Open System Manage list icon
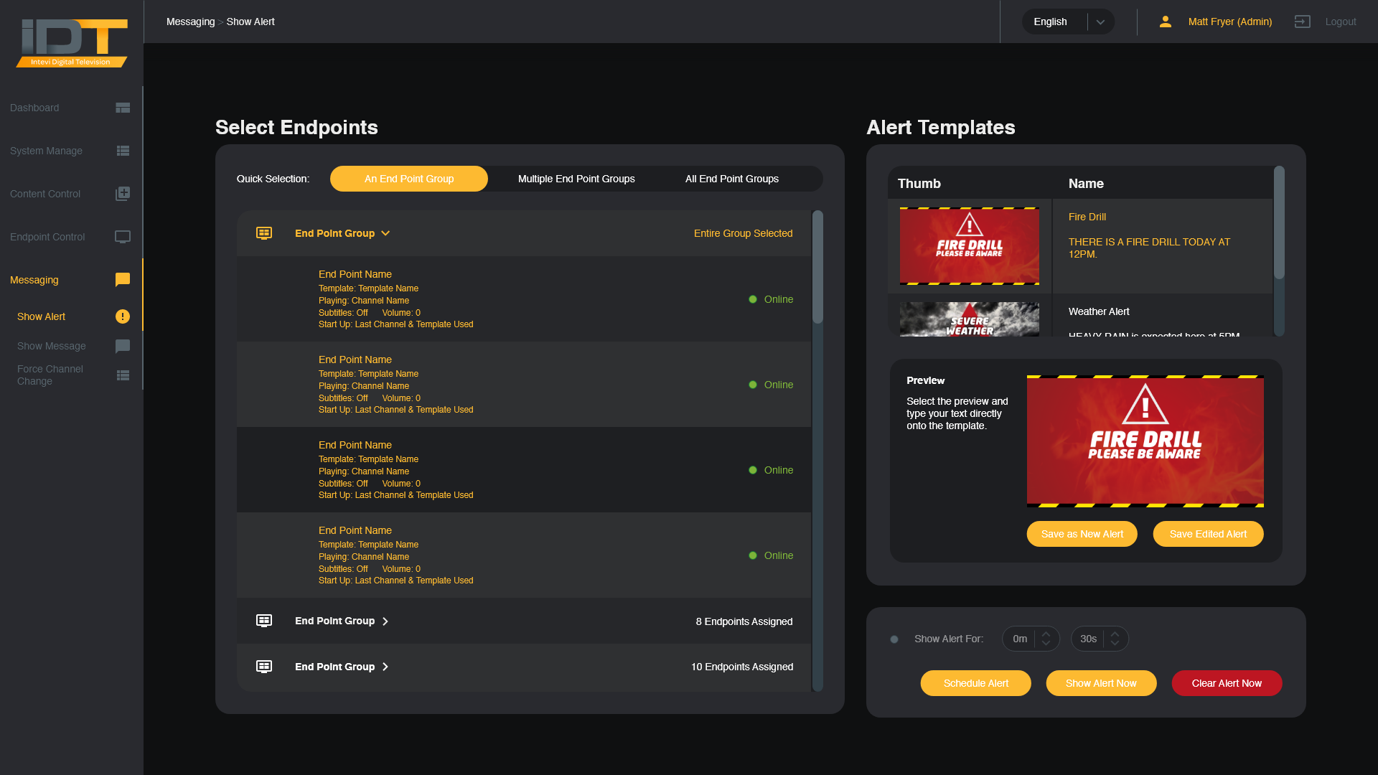 click(x=123, y=151)
